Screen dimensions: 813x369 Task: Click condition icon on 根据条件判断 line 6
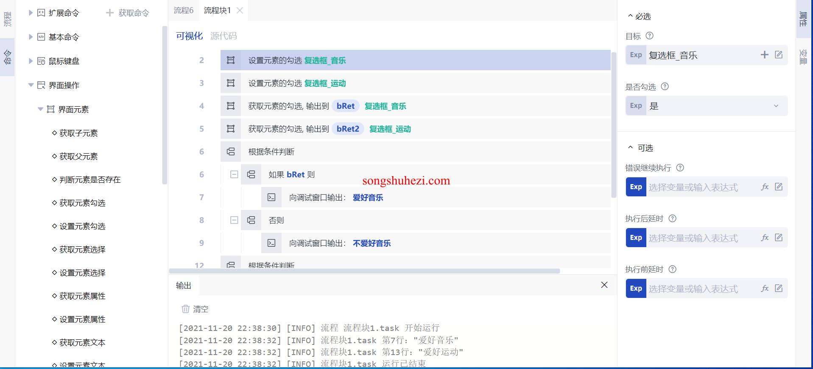click(x=231, y=151)
